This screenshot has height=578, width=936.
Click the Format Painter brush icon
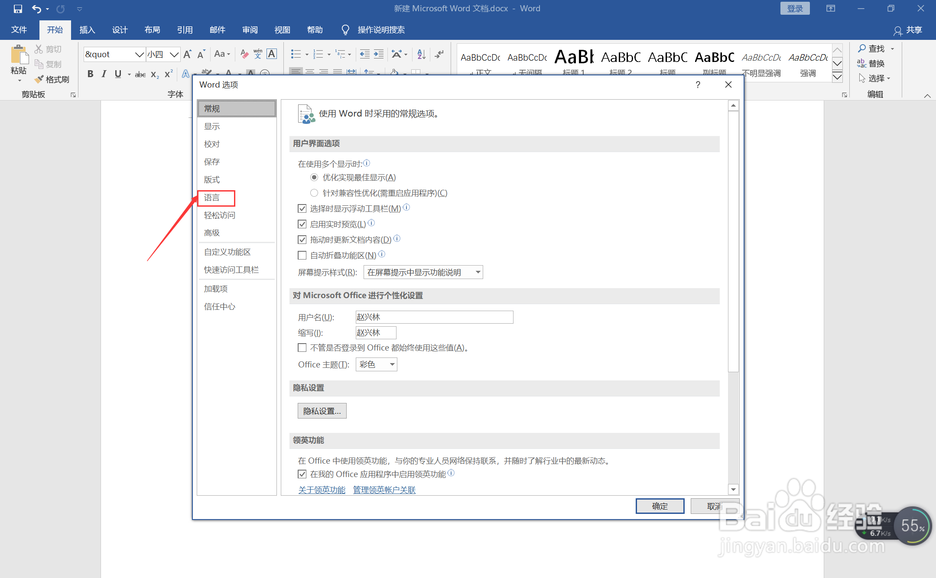coord(39,79)
